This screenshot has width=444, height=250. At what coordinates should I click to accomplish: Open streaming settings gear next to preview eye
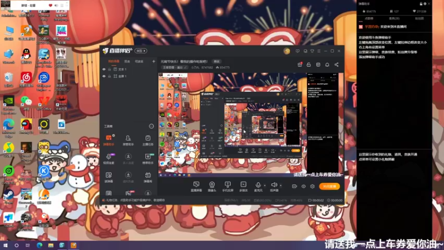312,186
